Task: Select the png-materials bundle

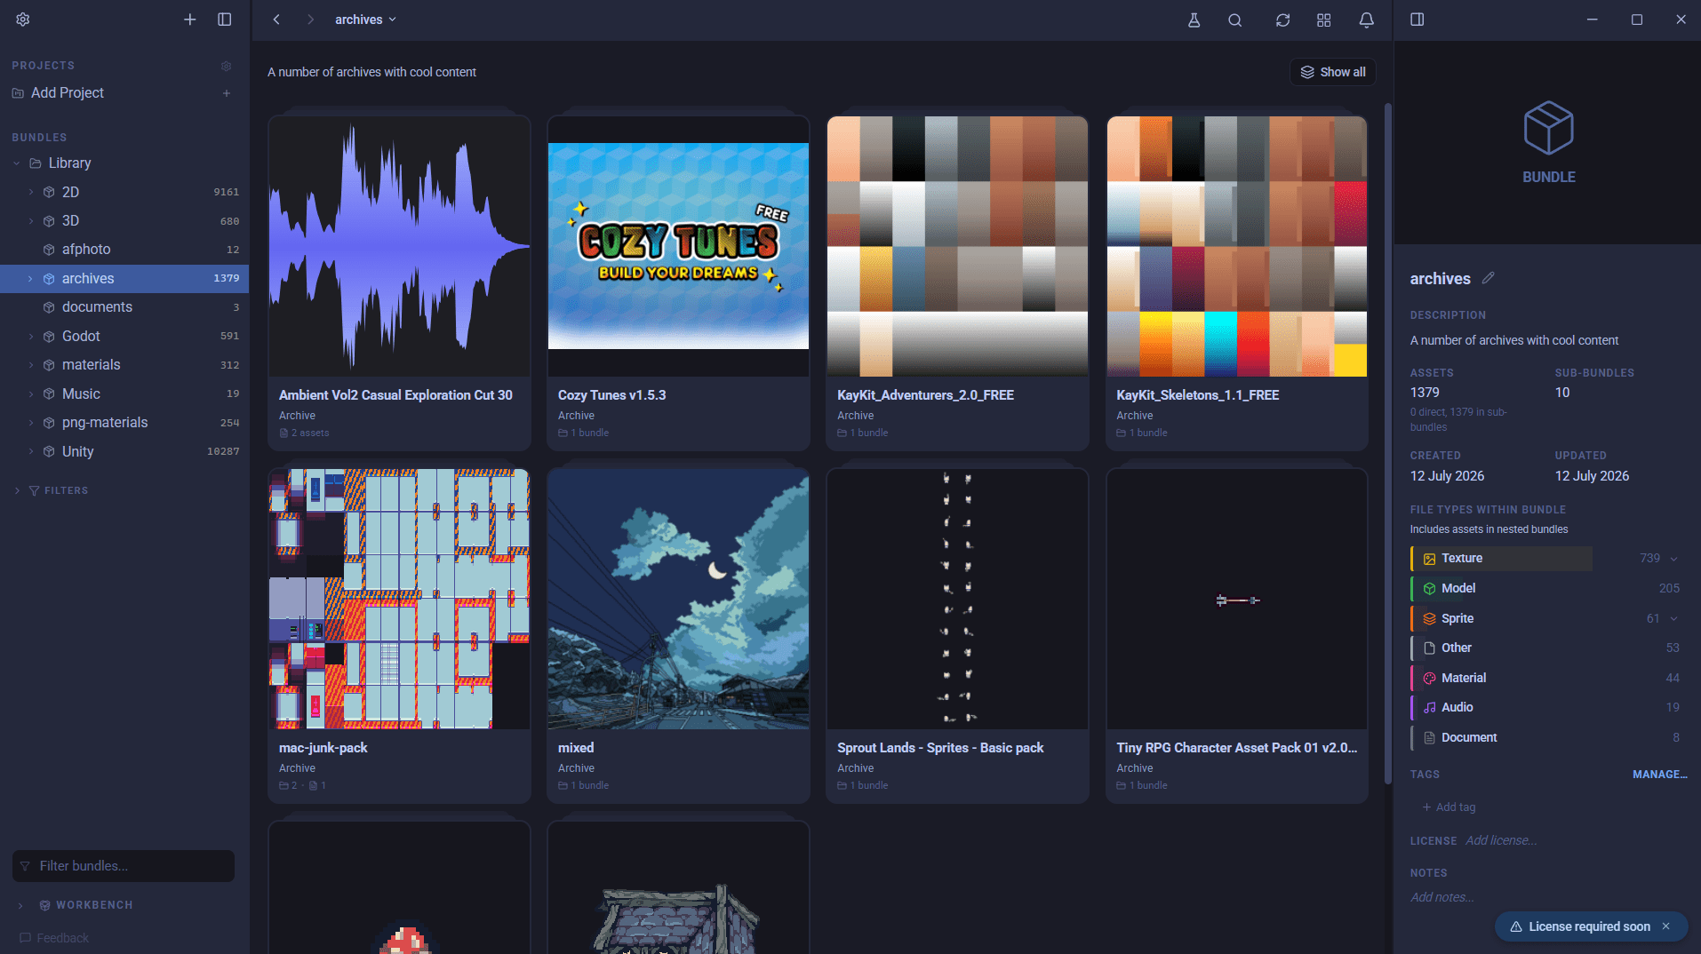Action: [124, 423]
